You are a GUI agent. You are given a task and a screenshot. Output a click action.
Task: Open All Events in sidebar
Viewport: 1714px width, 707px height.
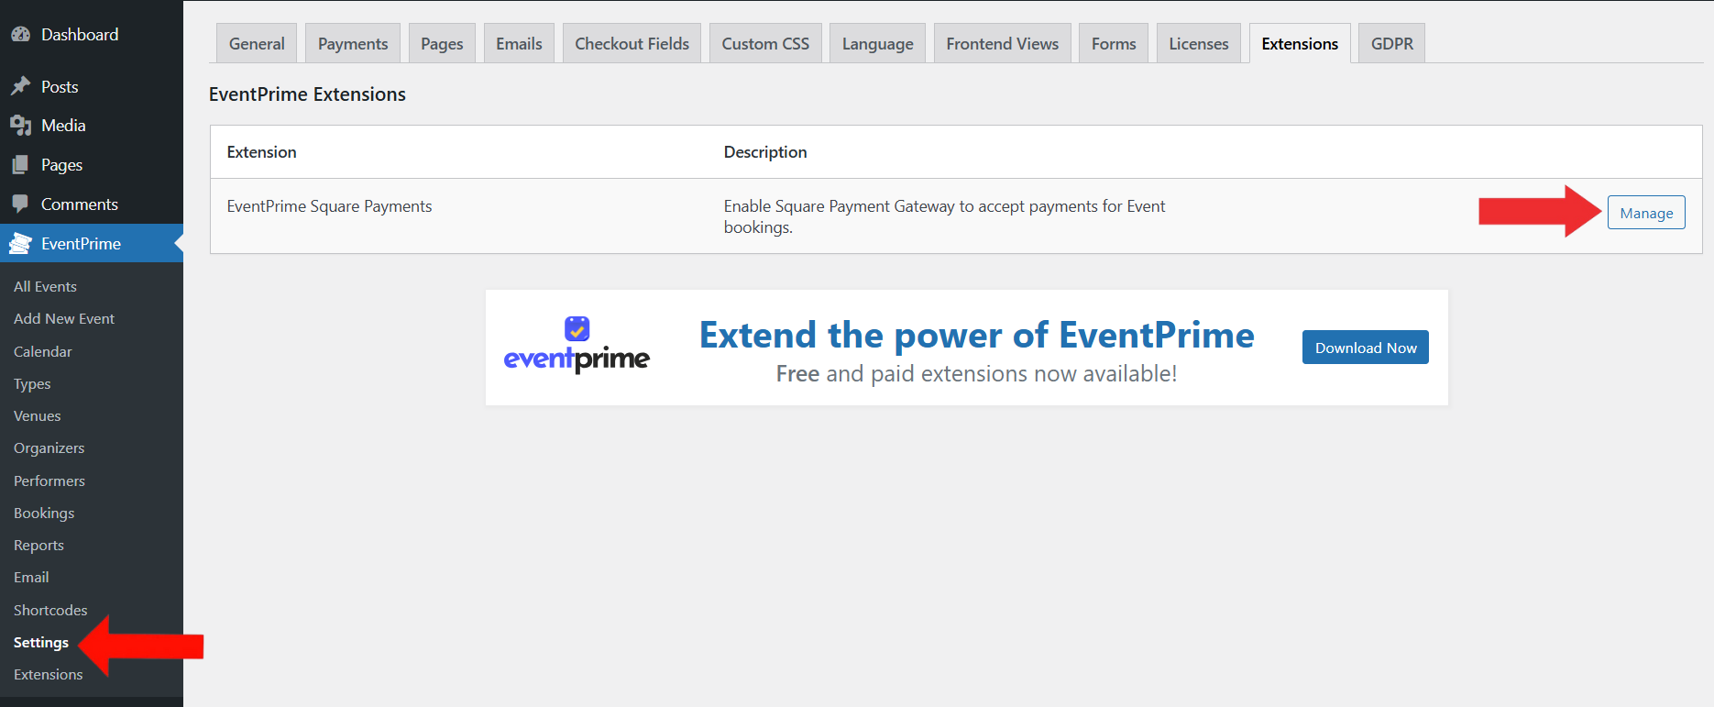(45, 287)
